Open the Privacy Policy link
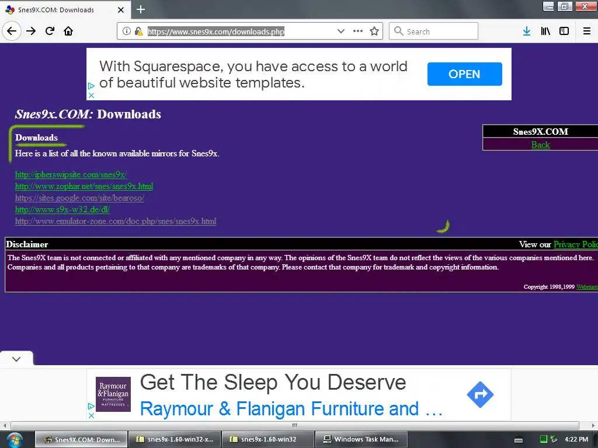Screen dimensions: 598x448 575,244
